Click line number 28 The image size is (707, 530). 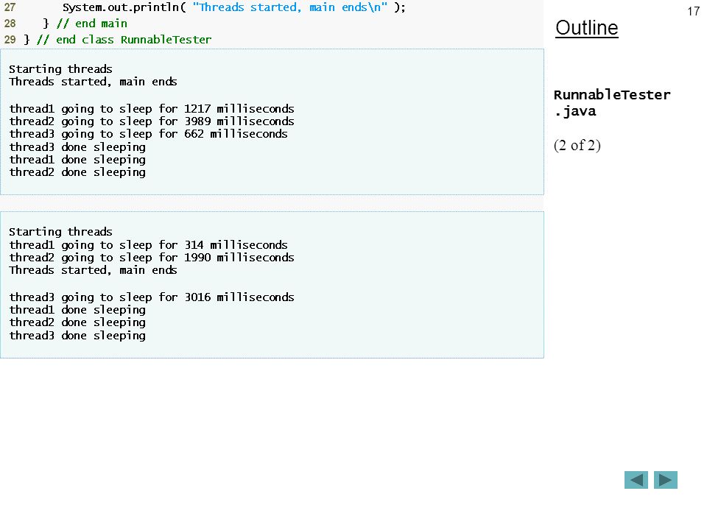pos(10,24)
